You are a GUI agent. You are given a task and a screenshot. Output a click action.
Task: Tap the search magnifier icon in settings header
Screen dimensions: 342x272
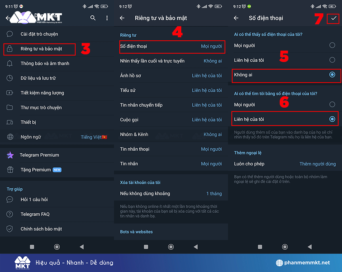pos(93,18)
